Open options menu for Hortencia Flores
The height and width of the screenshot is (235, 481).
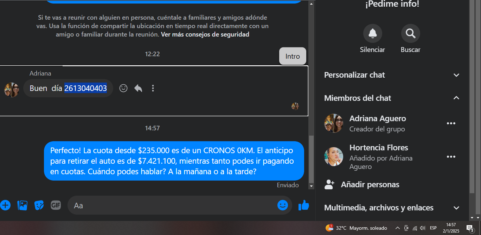451,157
